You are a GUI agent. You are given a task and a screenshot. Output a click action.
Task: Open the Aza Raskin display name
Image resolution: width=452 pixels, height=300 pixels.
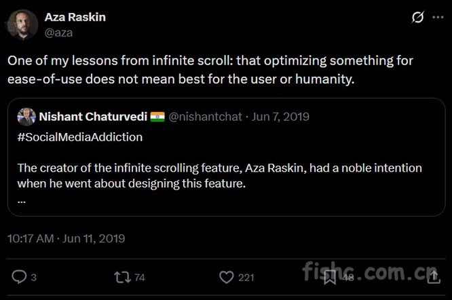point(75,17)
